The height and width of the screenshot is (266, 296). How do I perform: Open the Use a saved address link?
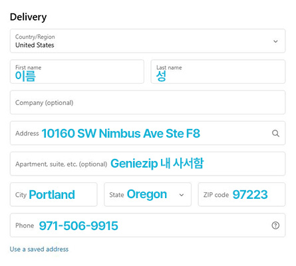click(x=39, y=249)
